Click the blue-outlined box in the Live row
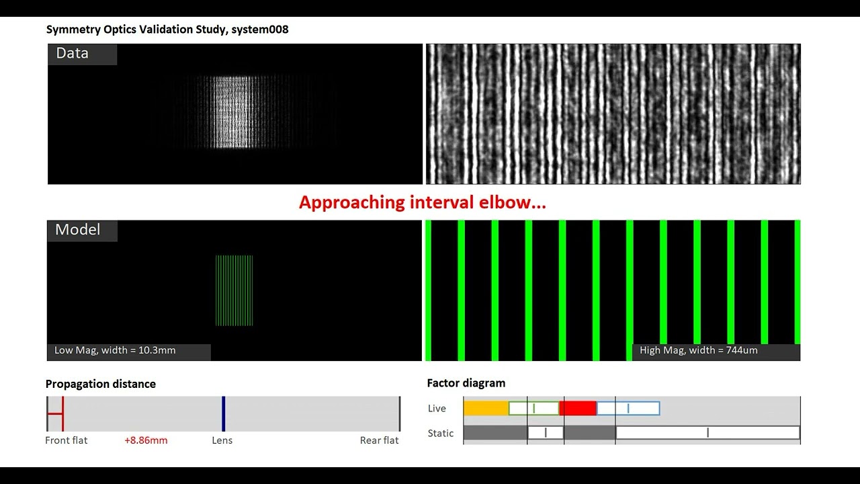The width and height of the screenshot is (860, 484). 628,408
